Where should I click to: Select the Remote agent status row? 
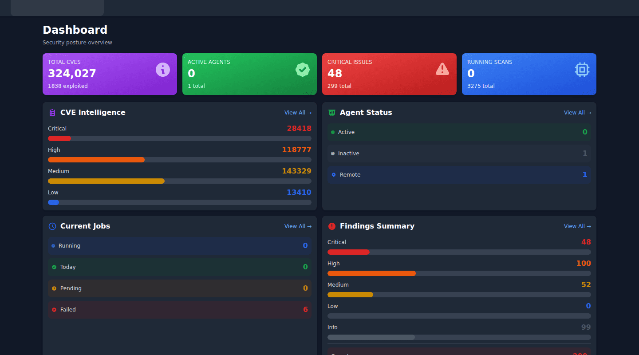459,175
